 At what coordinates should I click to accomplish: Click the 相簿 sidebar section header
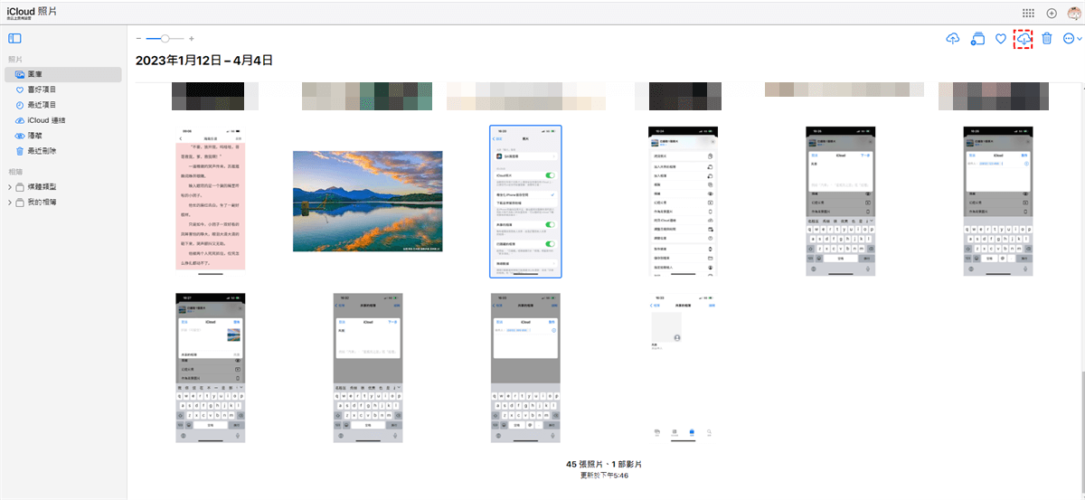point(14,171)
